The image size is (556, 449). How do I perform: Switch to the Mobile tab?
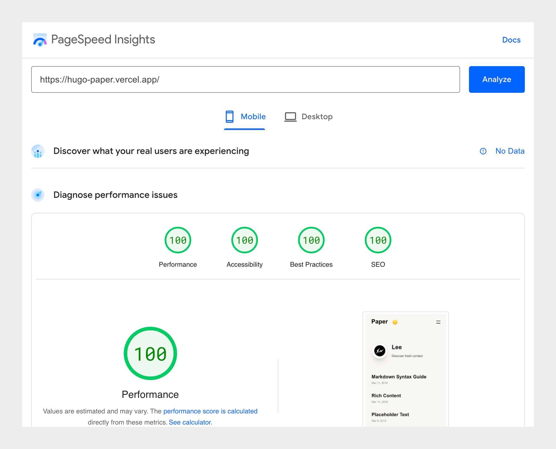pos(245,117)
